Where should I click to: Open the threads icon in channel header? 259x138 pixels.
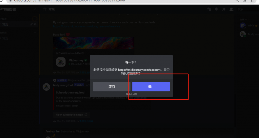(x=209, y=9)
